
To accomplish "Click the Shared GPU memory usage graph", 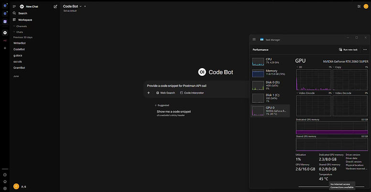I will 332,144.
